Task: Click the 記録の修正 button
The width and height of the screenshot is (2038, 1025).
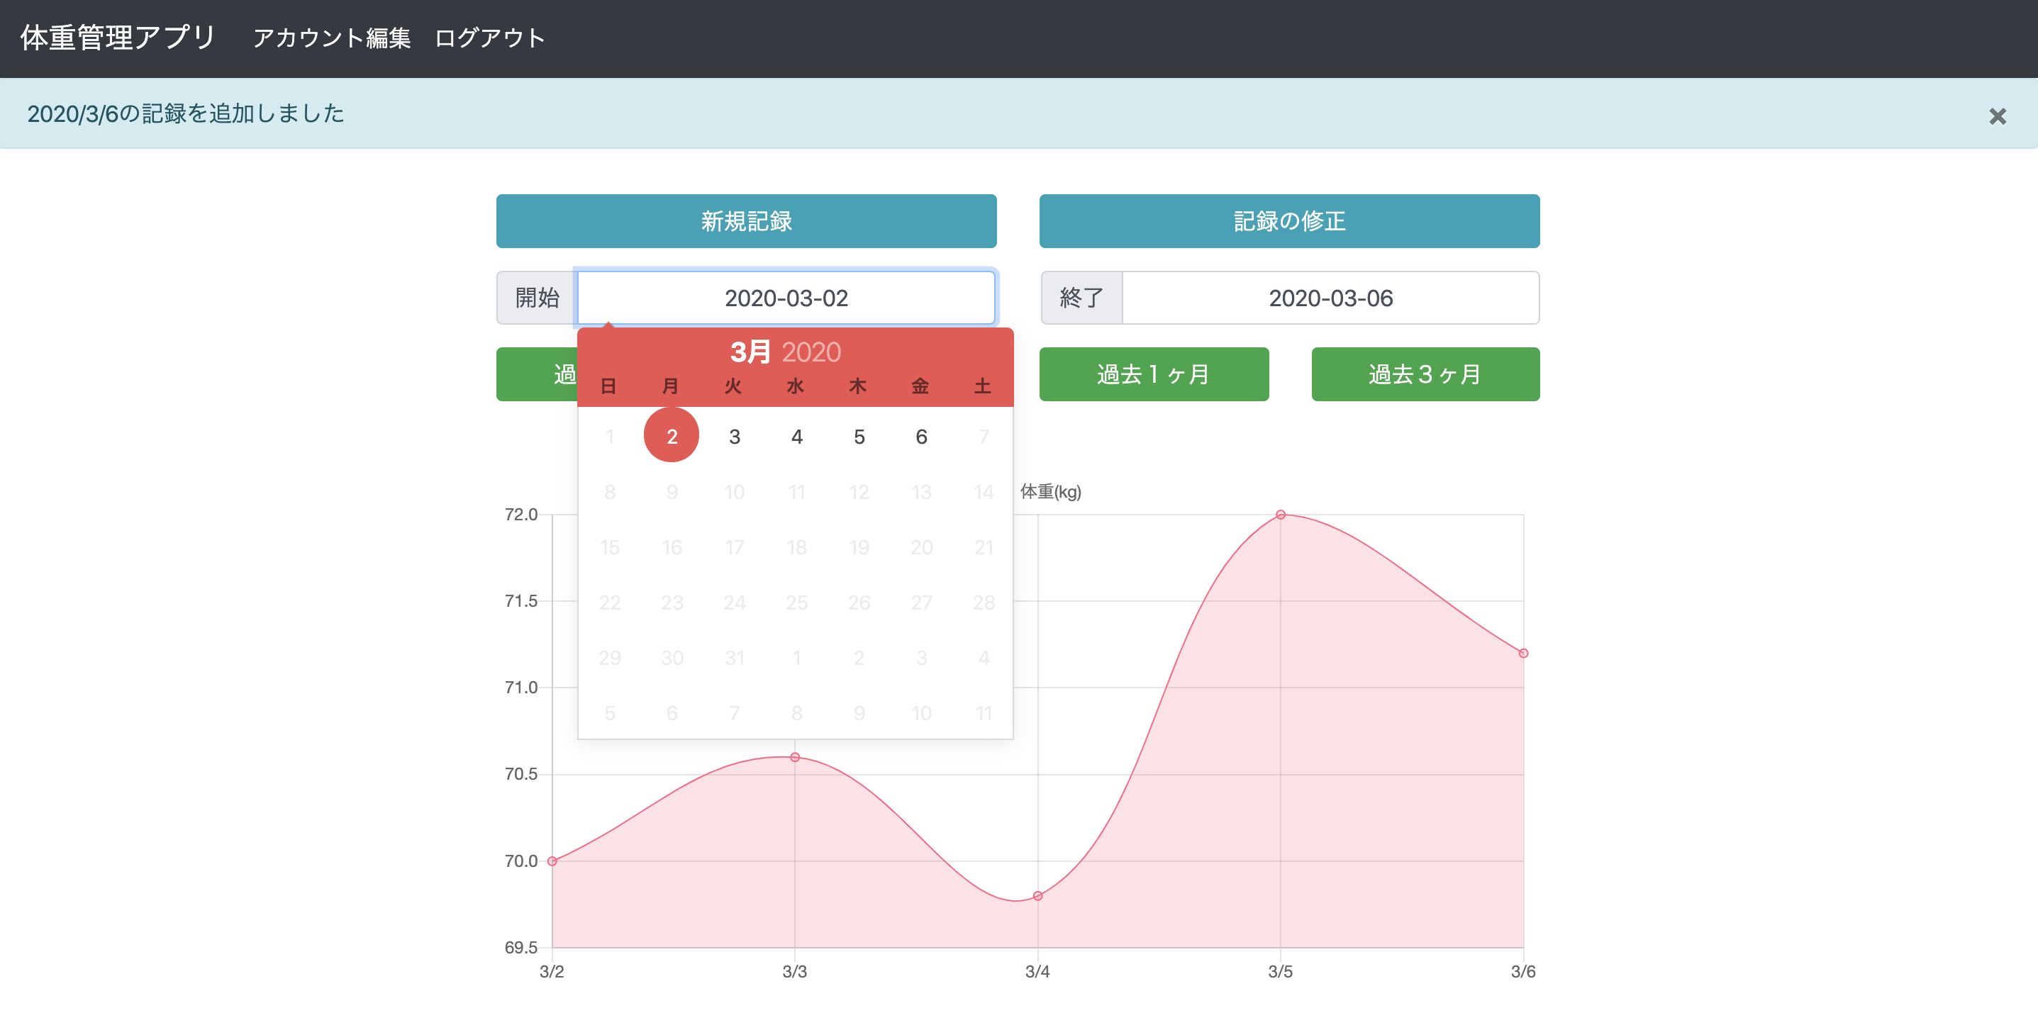Action: (1288, 221)
